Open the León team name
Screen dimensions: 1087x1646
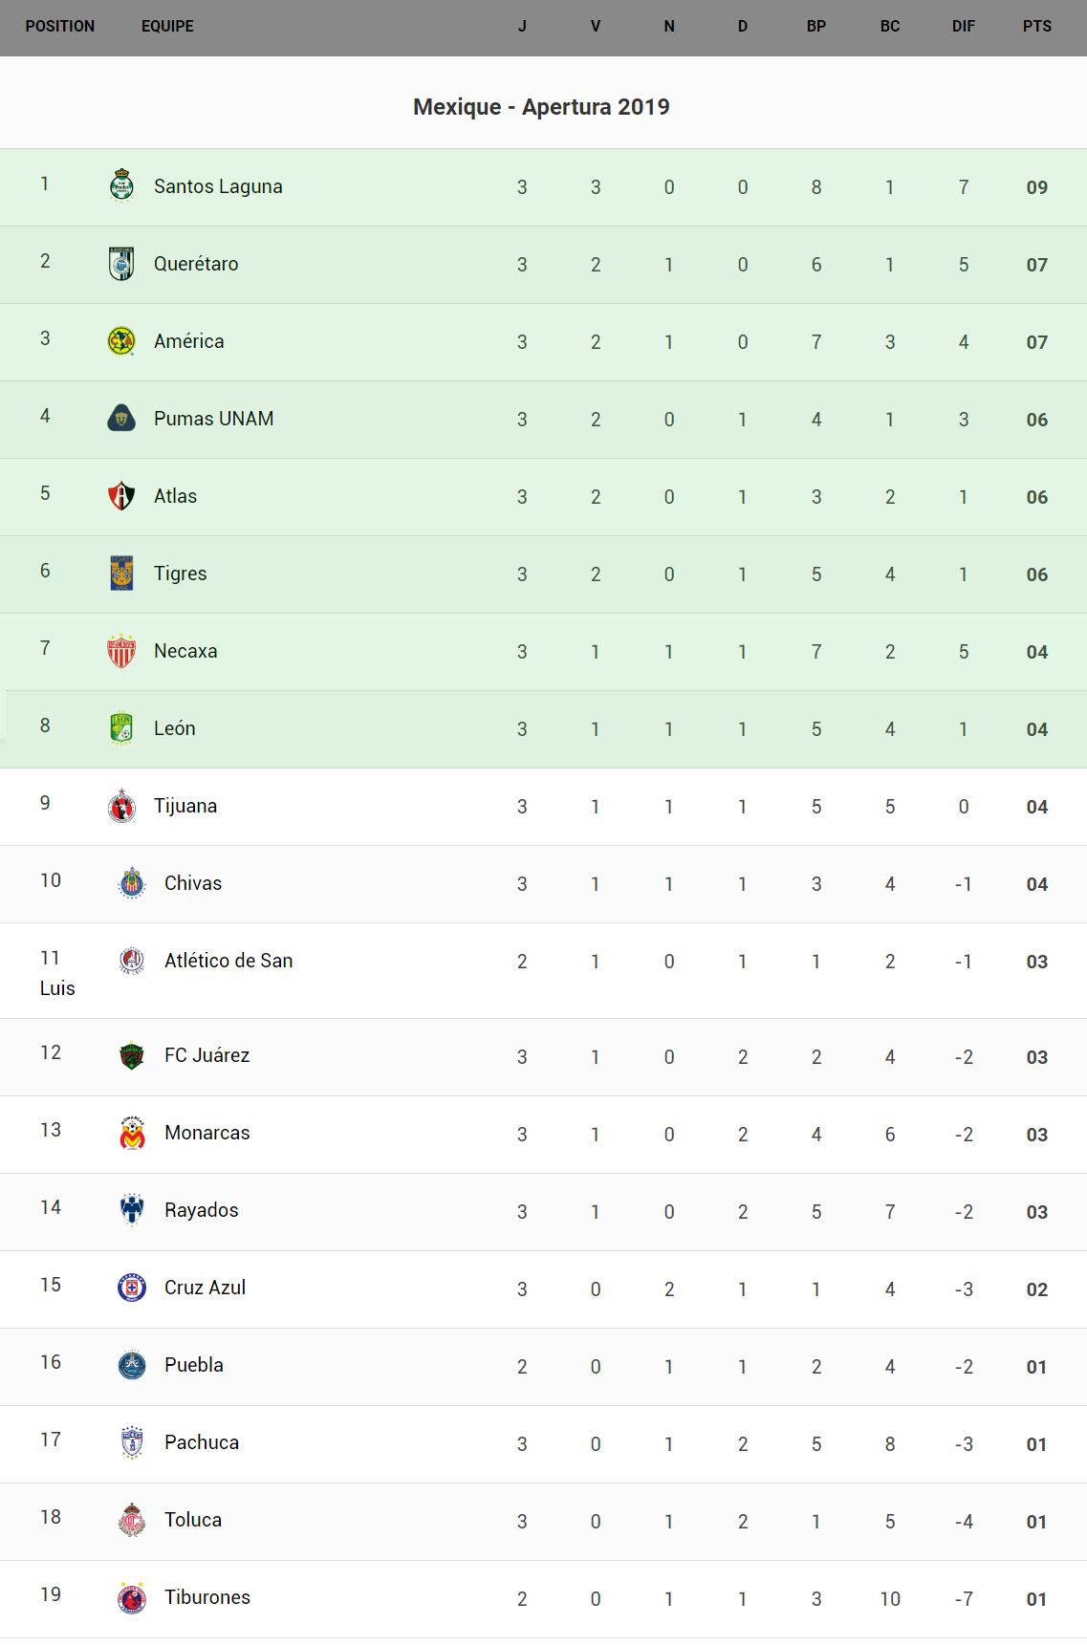(175, 728)
